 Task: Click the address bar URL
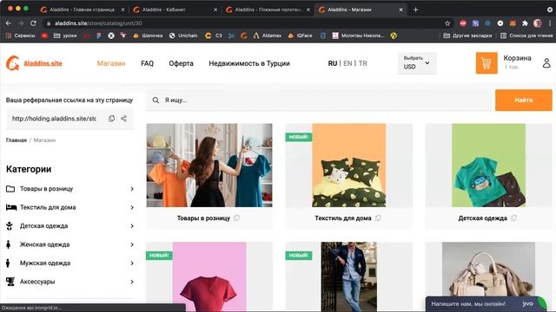click(x=98, y=23)
